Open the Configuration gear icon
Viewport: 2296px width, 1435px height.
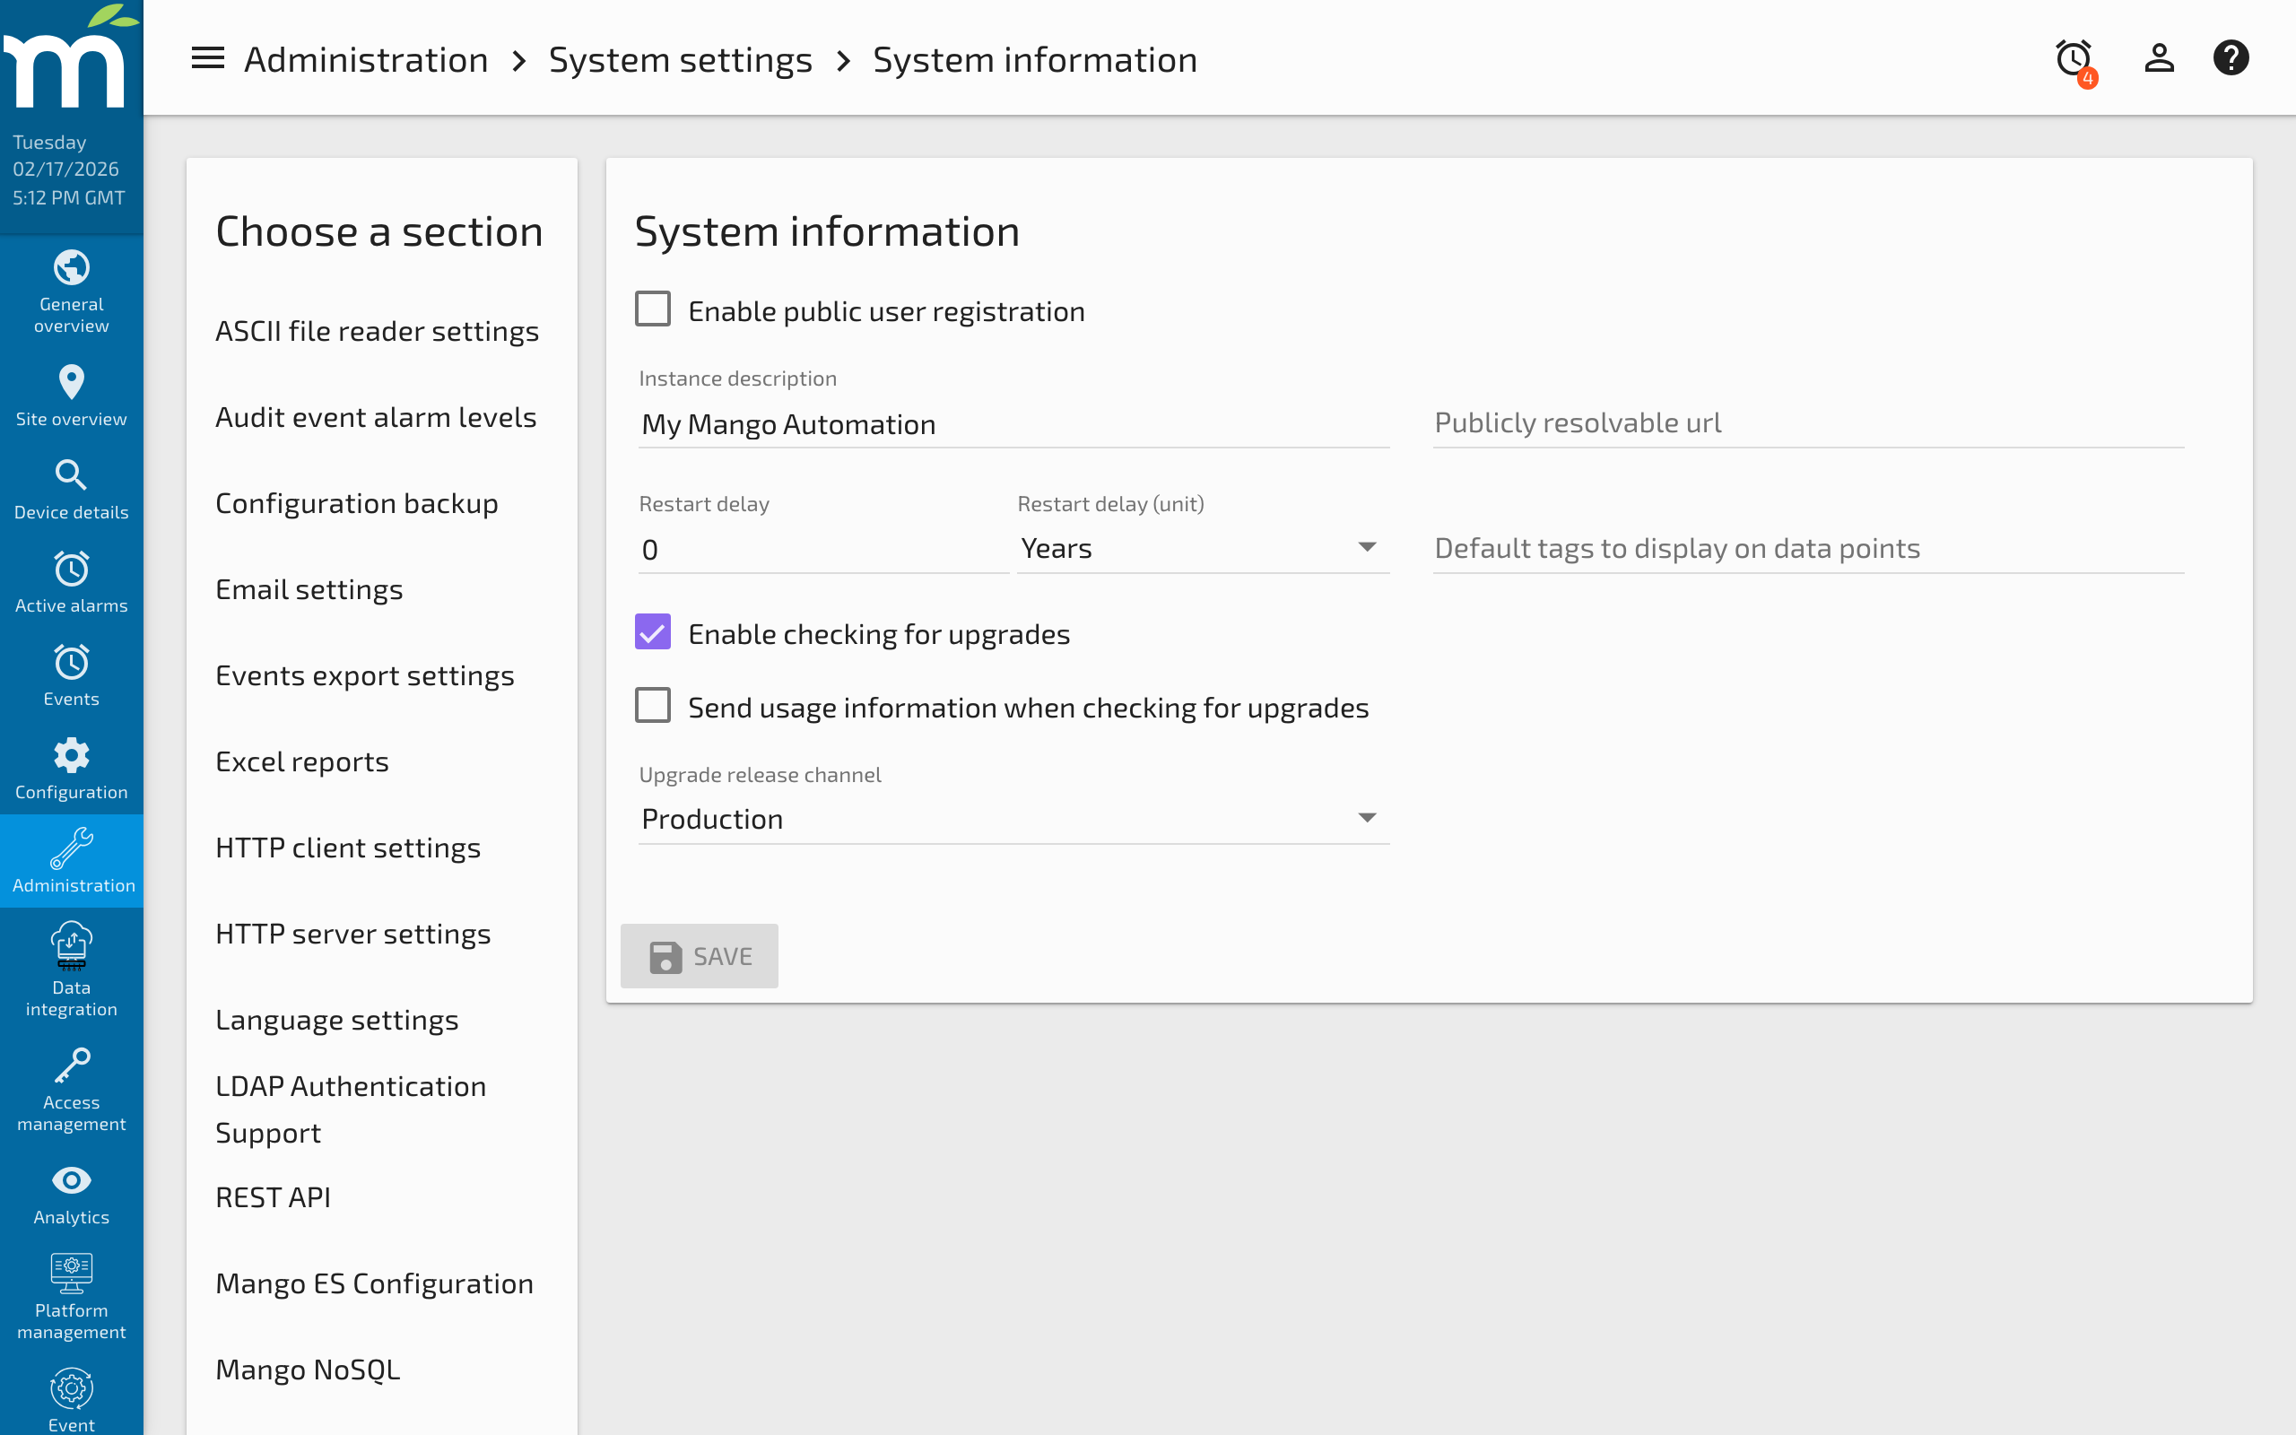71,755
